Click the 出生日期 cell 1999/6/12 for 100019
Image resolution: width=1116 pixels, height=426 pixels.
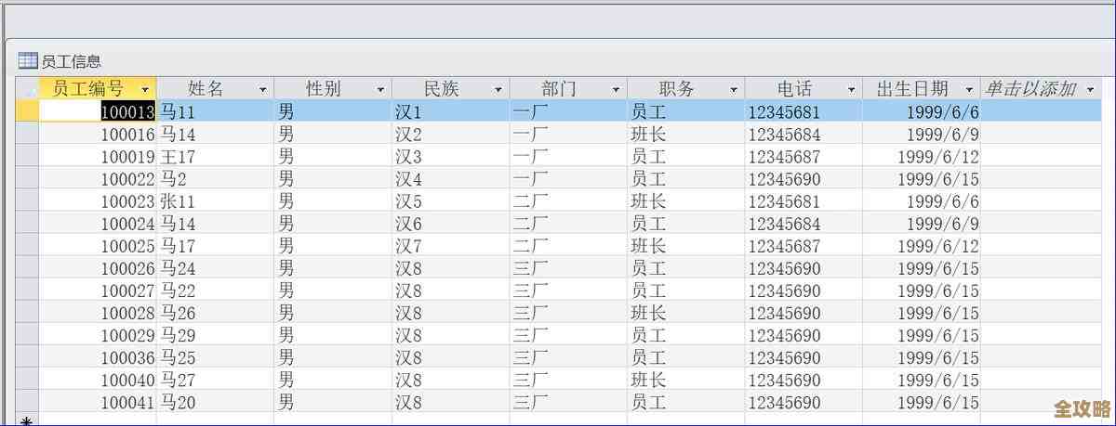(x=921, y=156)
